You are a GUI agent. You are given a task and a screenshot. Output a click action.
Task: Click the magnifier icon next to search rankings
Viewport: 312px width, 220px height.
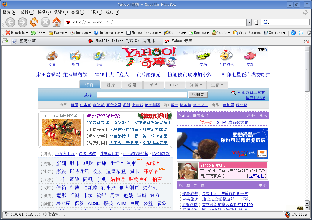click(x=233, y=93)
